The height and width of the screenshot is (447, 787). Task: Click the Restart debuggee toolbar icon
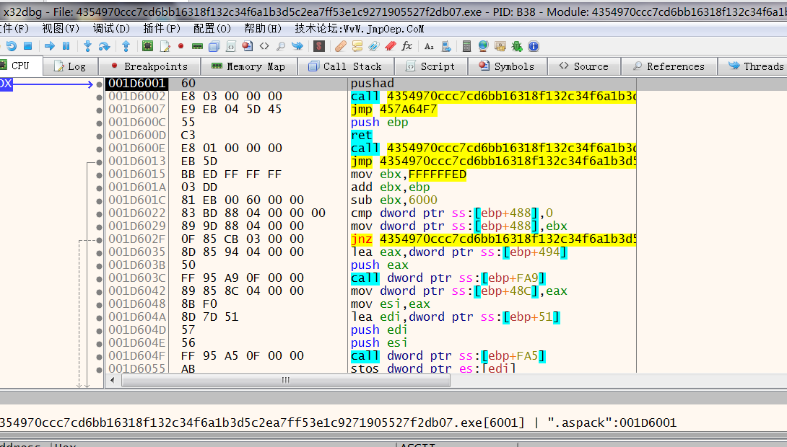11,46
